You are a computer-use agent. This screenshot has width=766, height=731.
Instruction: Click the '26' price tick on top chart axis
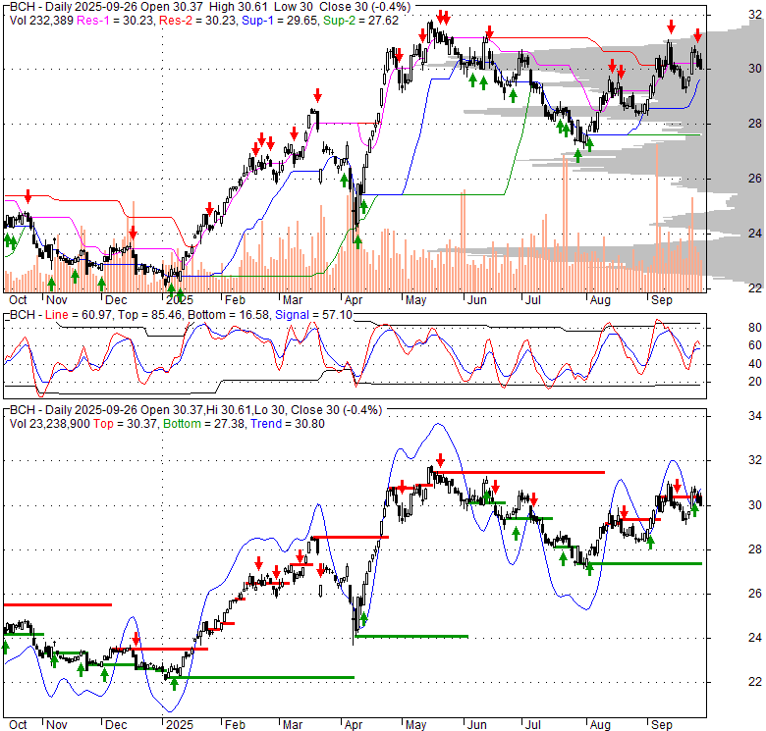(755, 179)
